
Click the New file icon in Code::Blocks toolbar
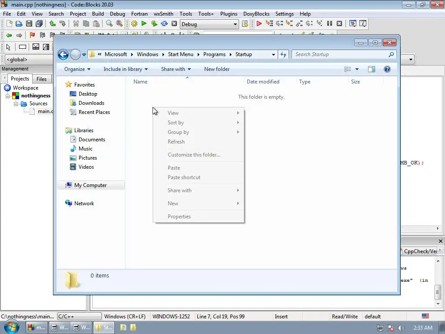(x=9, y=23)
